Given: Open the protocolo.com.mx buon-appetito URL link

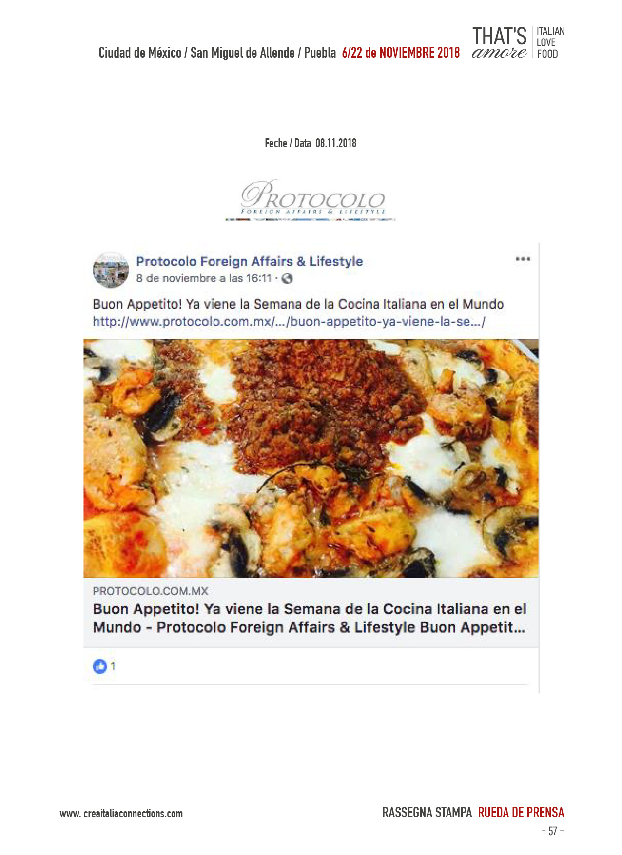Looking at the screenshot, I should click(x=289, y=322).
